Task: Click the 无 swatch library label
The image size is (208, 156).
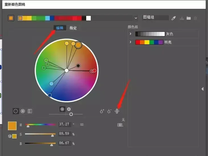Action: [x=123, y=120]
